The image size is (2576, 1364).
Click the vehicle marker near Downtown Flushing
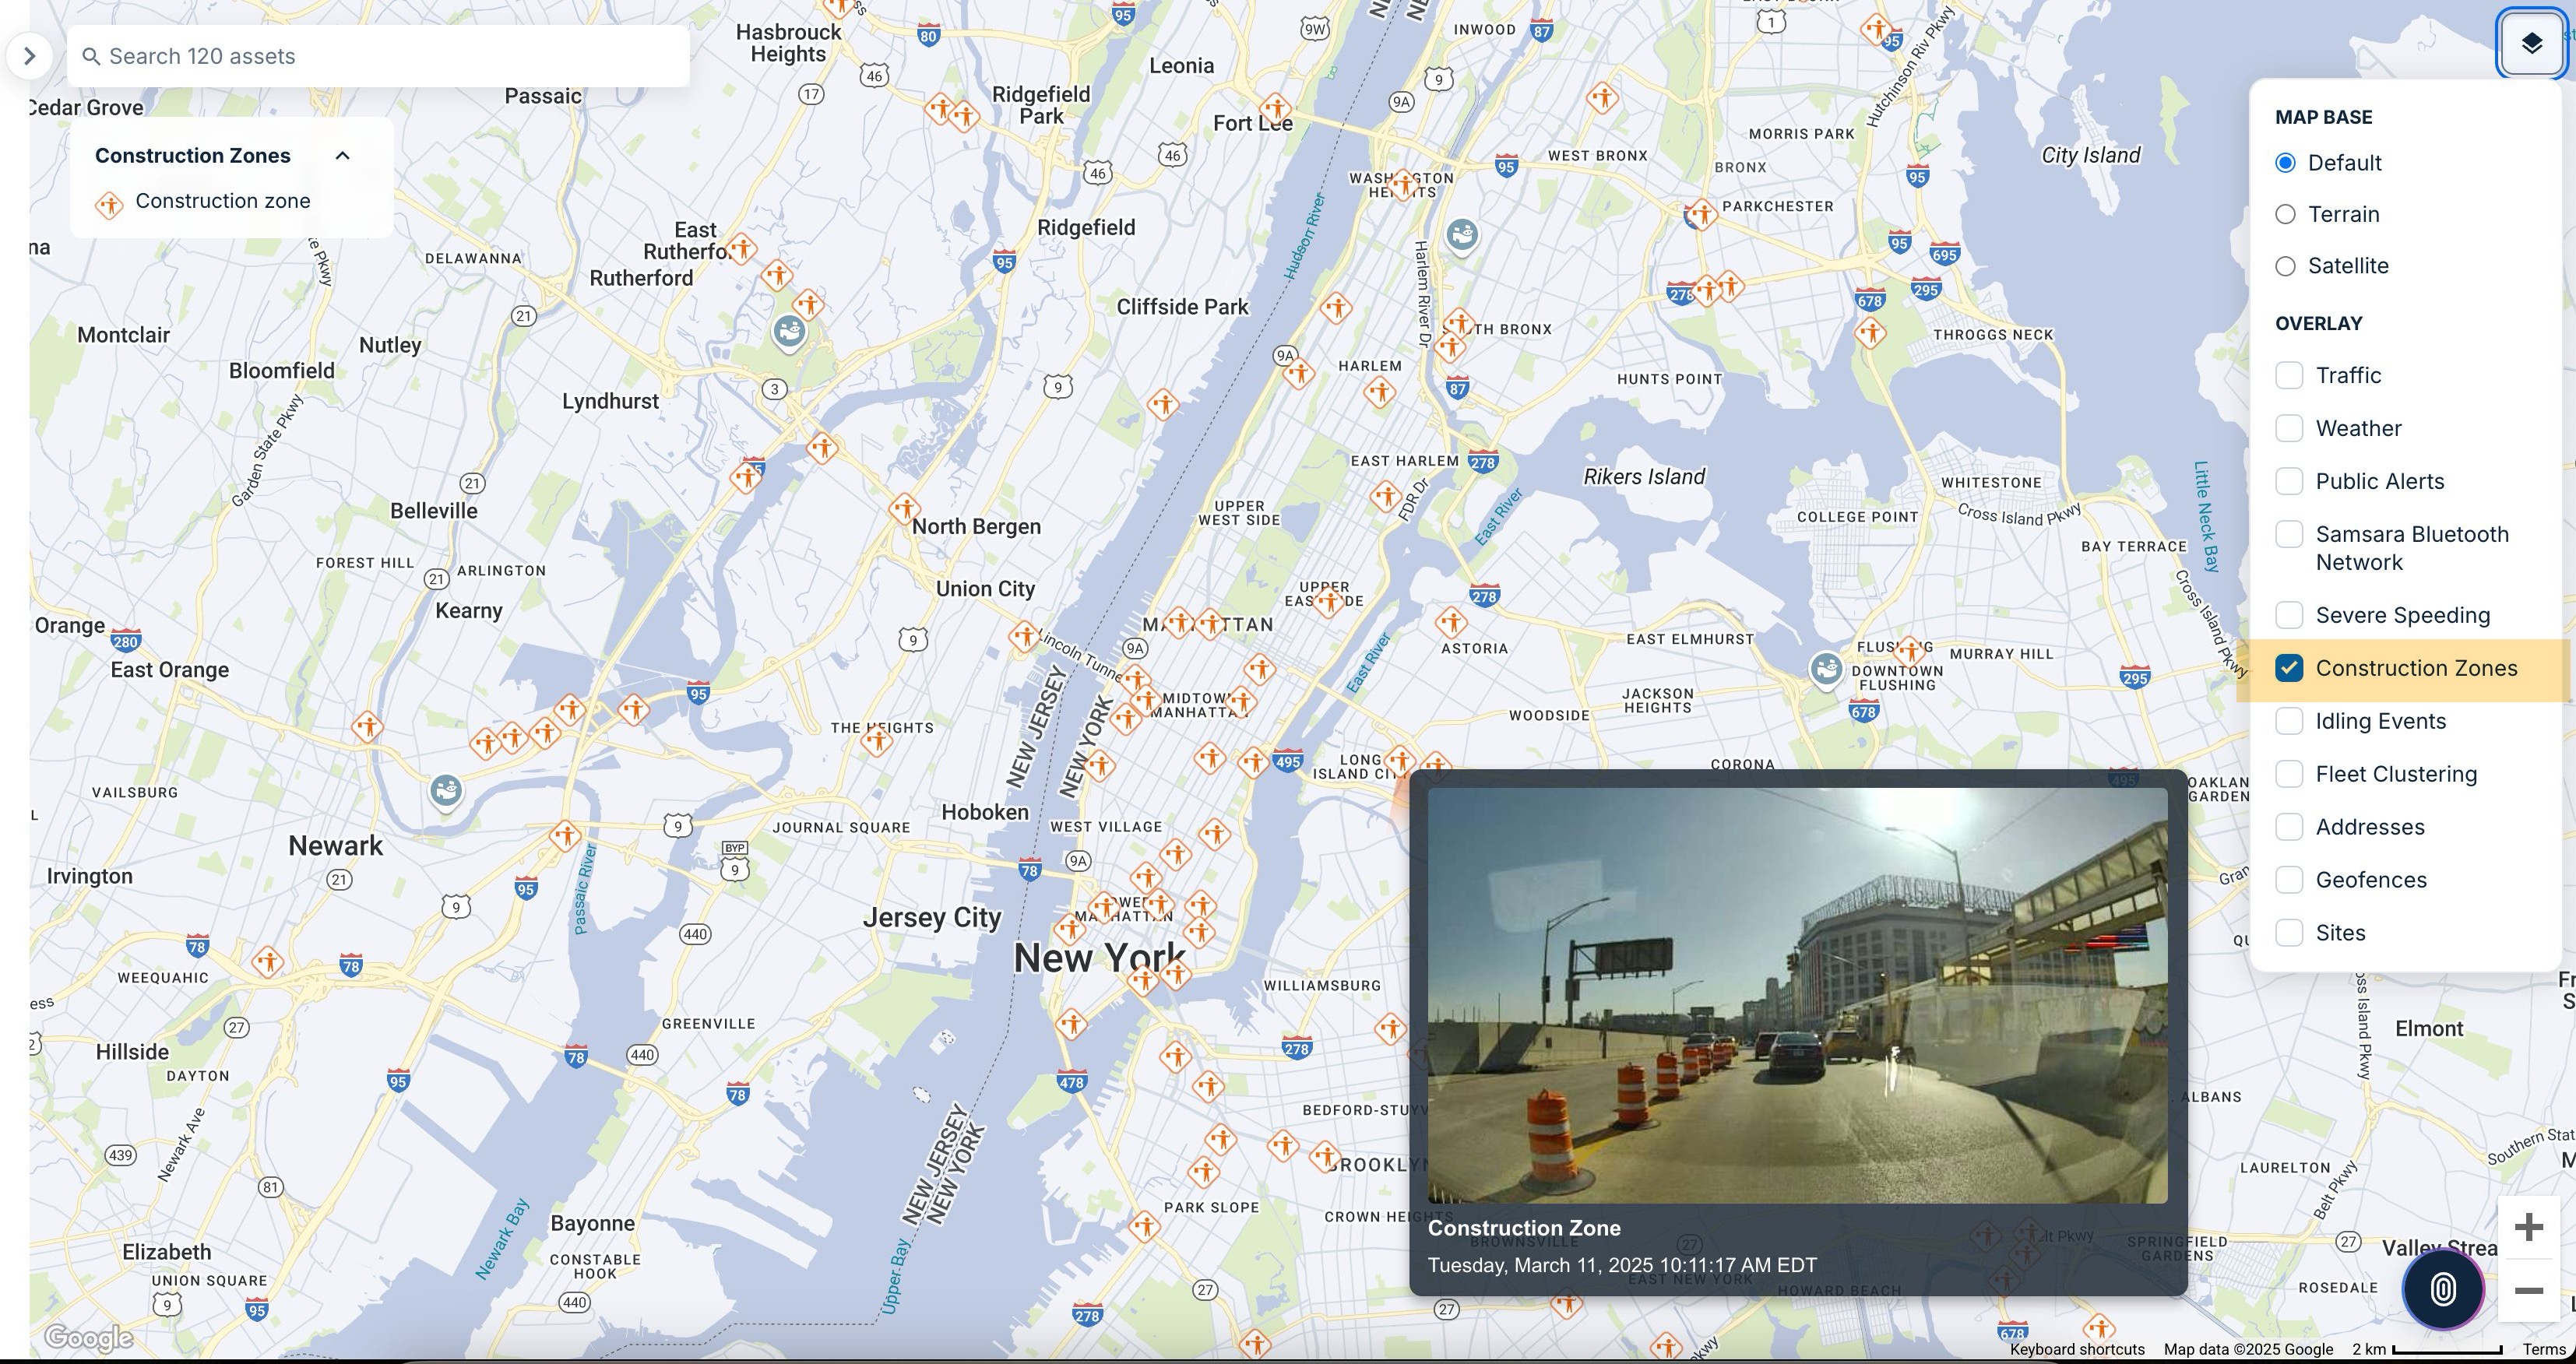[x=1826, y=669]
